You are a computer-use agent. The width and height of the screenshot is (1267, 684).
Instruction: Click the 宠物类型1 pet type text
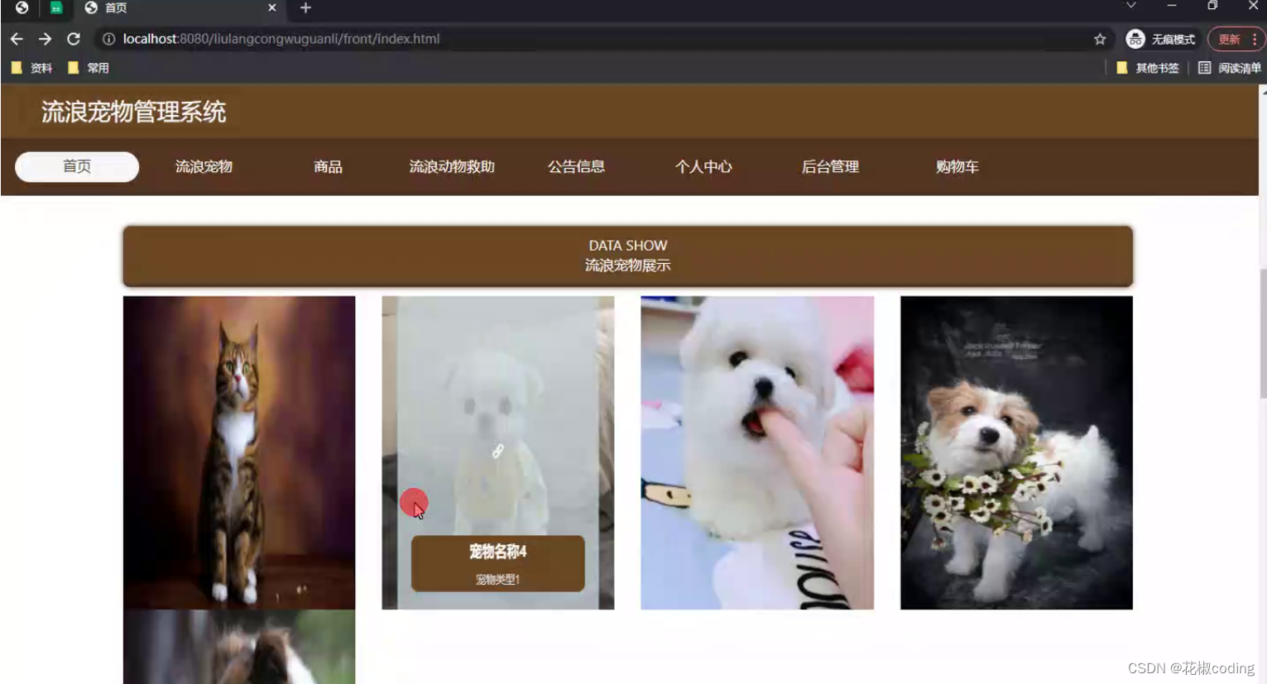coord(497,579)
